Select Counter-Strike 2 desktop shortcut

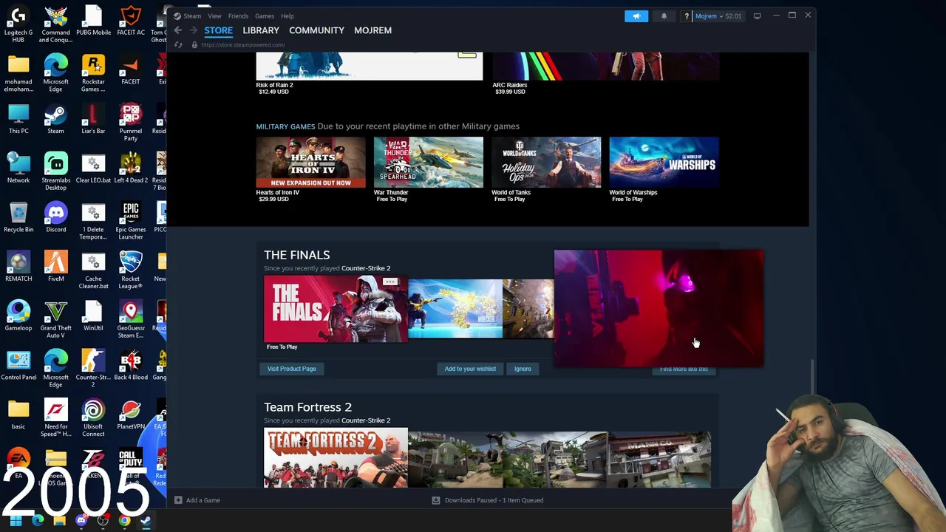(93, 369)
